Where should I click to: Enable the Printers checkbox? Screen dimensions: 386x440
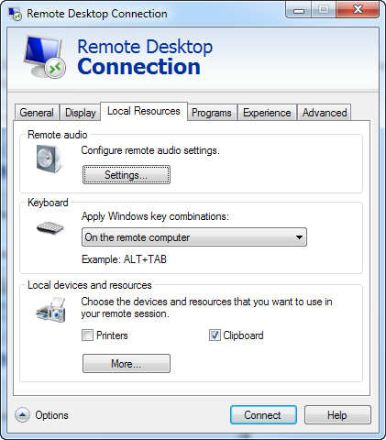tap(87, 335)
